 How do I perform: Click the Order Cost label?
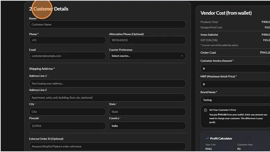[x=208, y=53]
